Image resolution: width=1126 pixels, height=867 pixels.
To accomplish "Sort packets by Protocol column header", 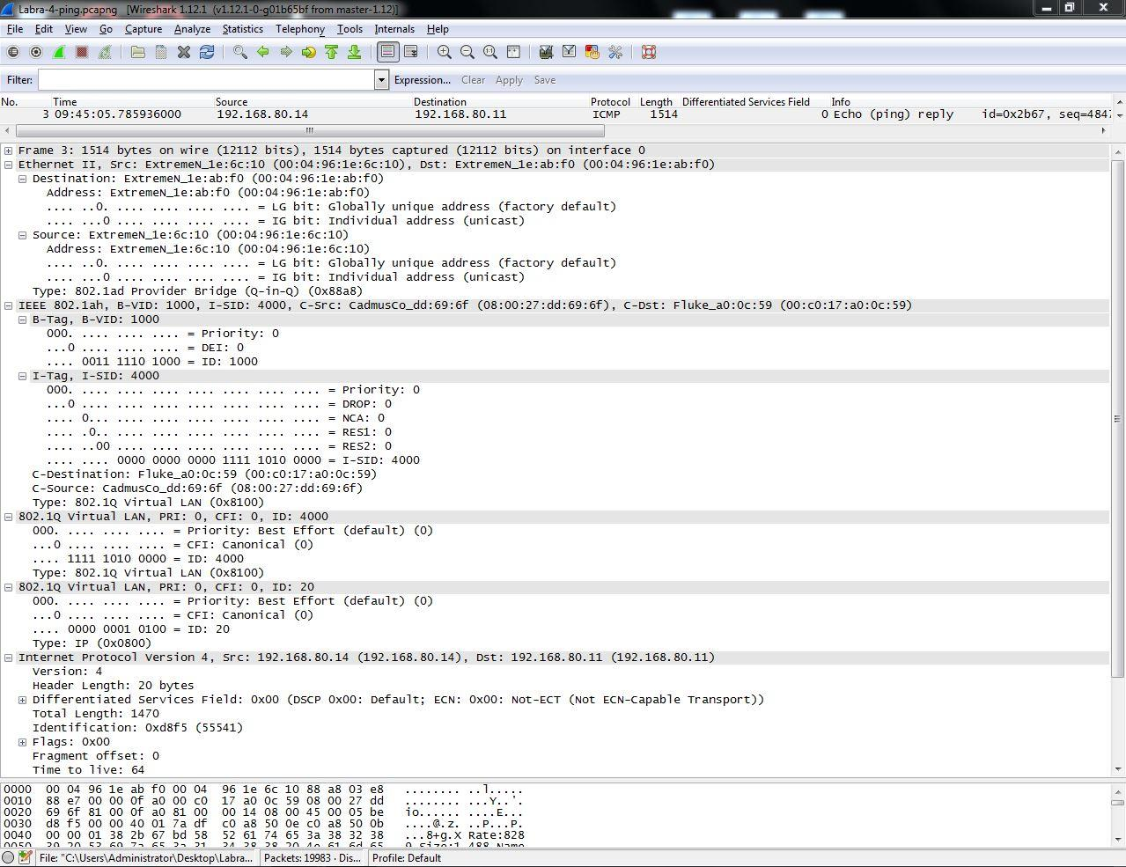I will coord(610,102).
